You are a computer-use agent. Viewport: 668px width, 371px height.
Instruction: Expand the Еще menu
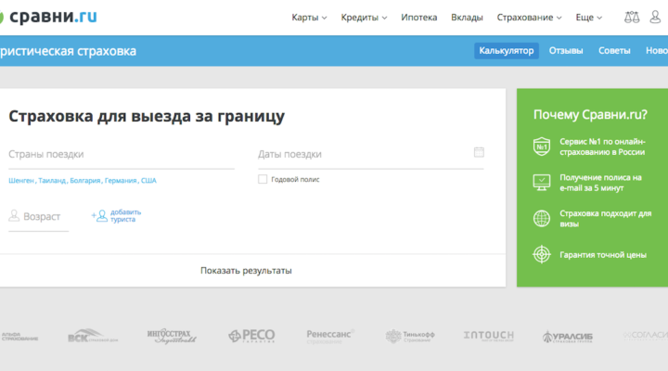[588, 17]
